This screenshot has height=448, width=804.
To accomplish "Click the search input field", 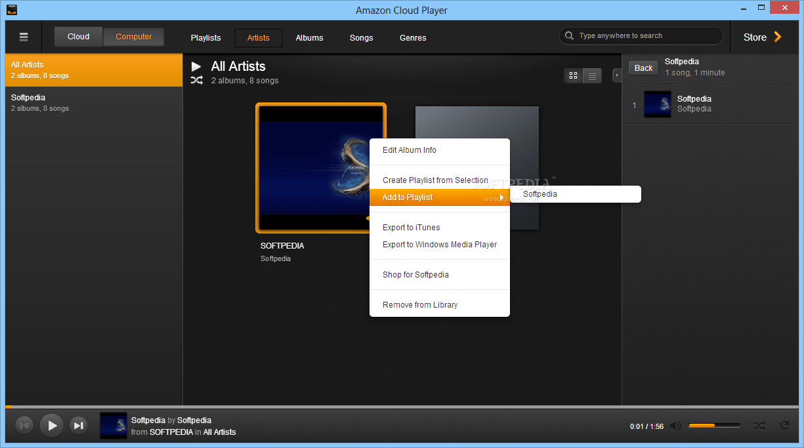I will [641, 36].
